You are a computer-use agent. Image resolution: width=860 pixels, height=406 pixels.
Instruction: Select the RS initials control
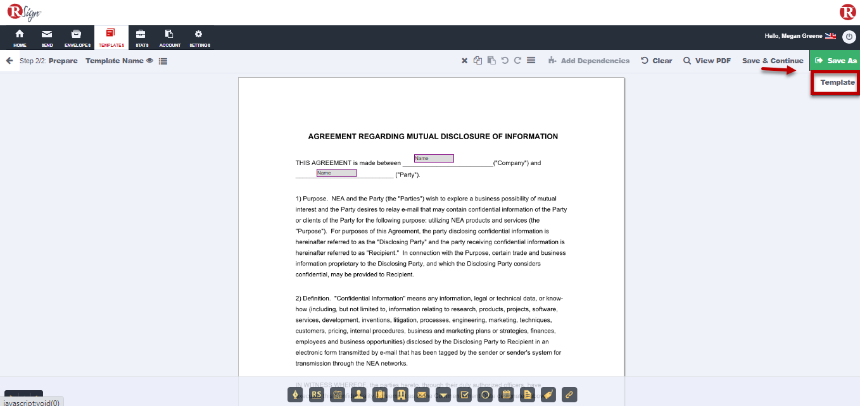317,395
